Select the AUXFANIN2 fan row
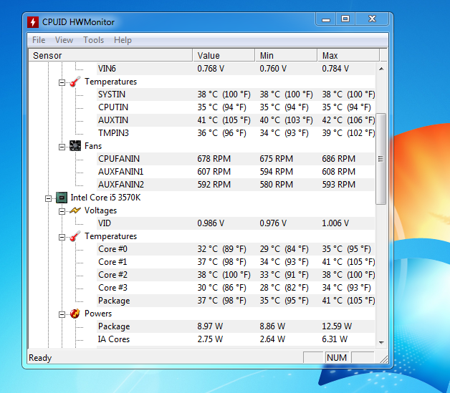The width and height of the screenshot is (450, 393). point(236,185)
